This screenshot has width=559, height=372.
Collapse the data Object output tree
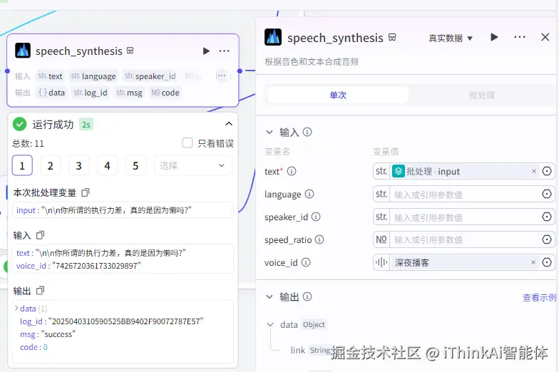[x=270, y=325]
